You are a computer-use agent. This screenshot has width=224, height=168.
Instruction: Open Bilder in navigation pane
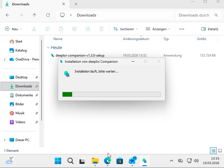[20, 104]
